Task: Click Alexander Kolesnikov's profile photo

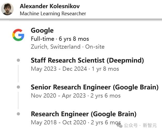Action: 8,9
